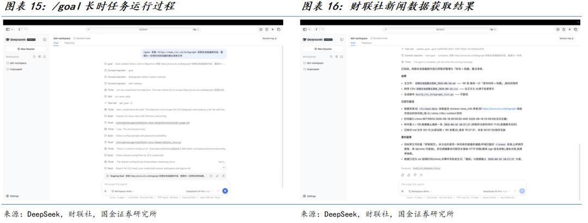The height and width of the screenshot is (223, 588).
Task: Click New Session in 图表 16 window
Action: [323, 49]
